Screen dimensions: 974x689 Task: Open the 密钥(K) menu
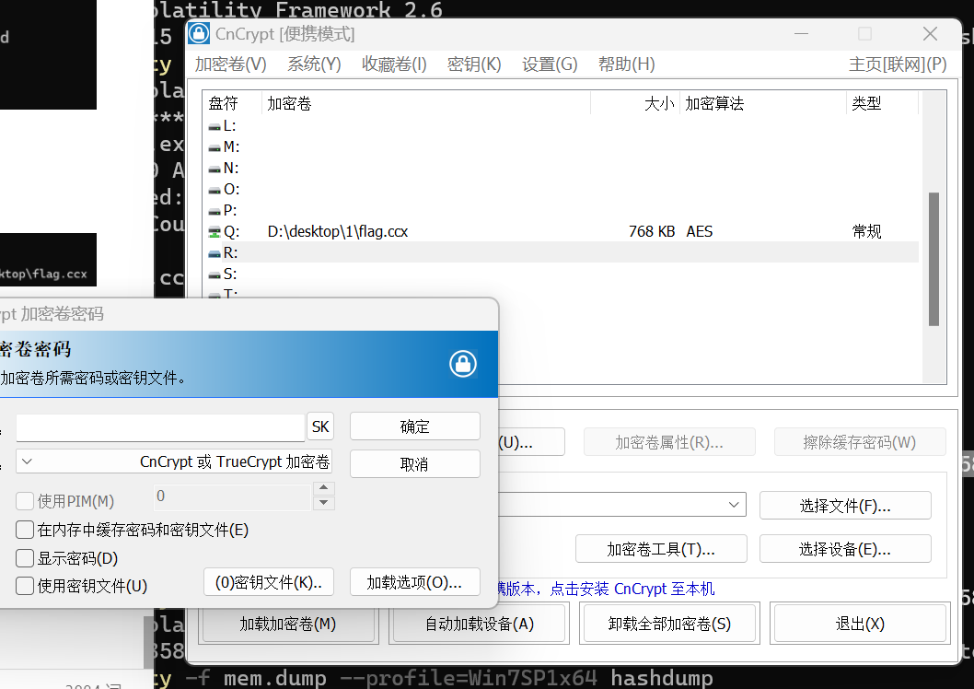click(474, 64)
